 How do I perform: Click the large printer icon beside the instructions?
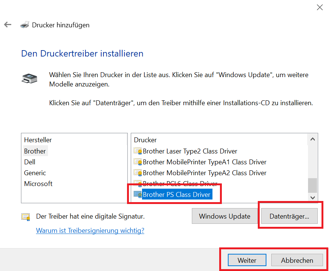coord(29,78)
